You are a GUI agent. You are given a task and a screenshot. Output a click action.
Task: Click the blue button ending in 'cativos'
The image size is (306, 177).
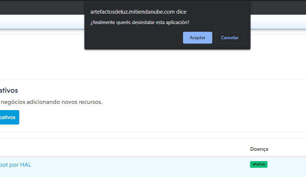pyautogui.click(x=8, y=117)
